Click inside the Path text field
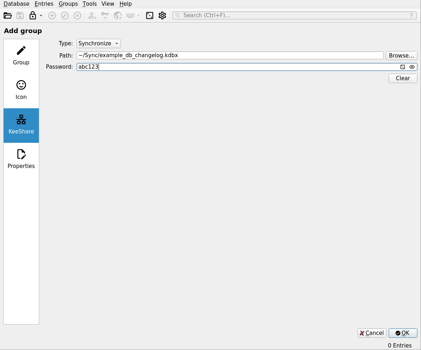Viewport: 421px width, 350px height. click(x=230, y=55)
